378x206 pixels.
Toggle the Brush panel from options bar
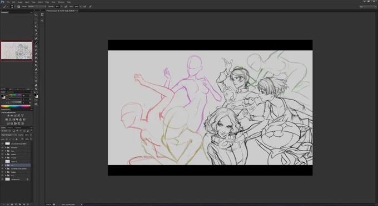pyautogui.click(x=18, y=7)
